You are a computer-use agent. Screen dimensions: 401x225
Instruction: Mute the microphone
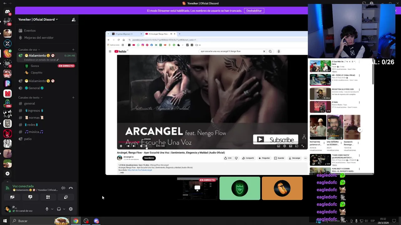click(x=47, y=209)
